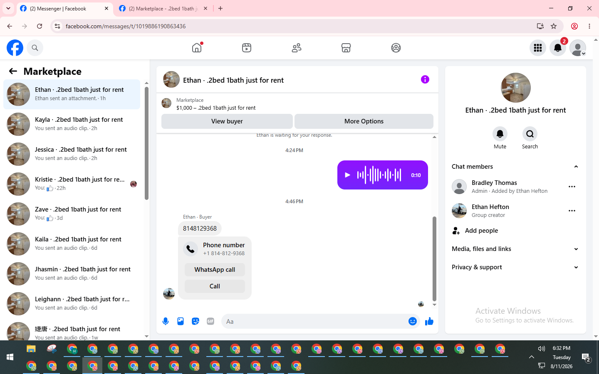The height and width of the screenshot is (374, 599).
Task: Open the Reels video icon
Action: pyautogui.click(x=247, y=48)
